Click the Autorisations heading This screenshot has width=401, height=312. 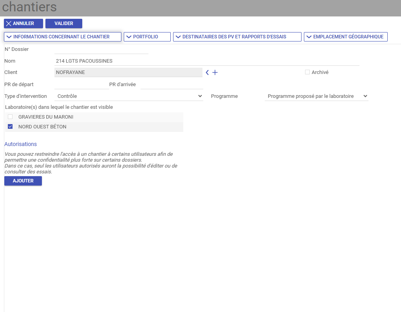20,144
